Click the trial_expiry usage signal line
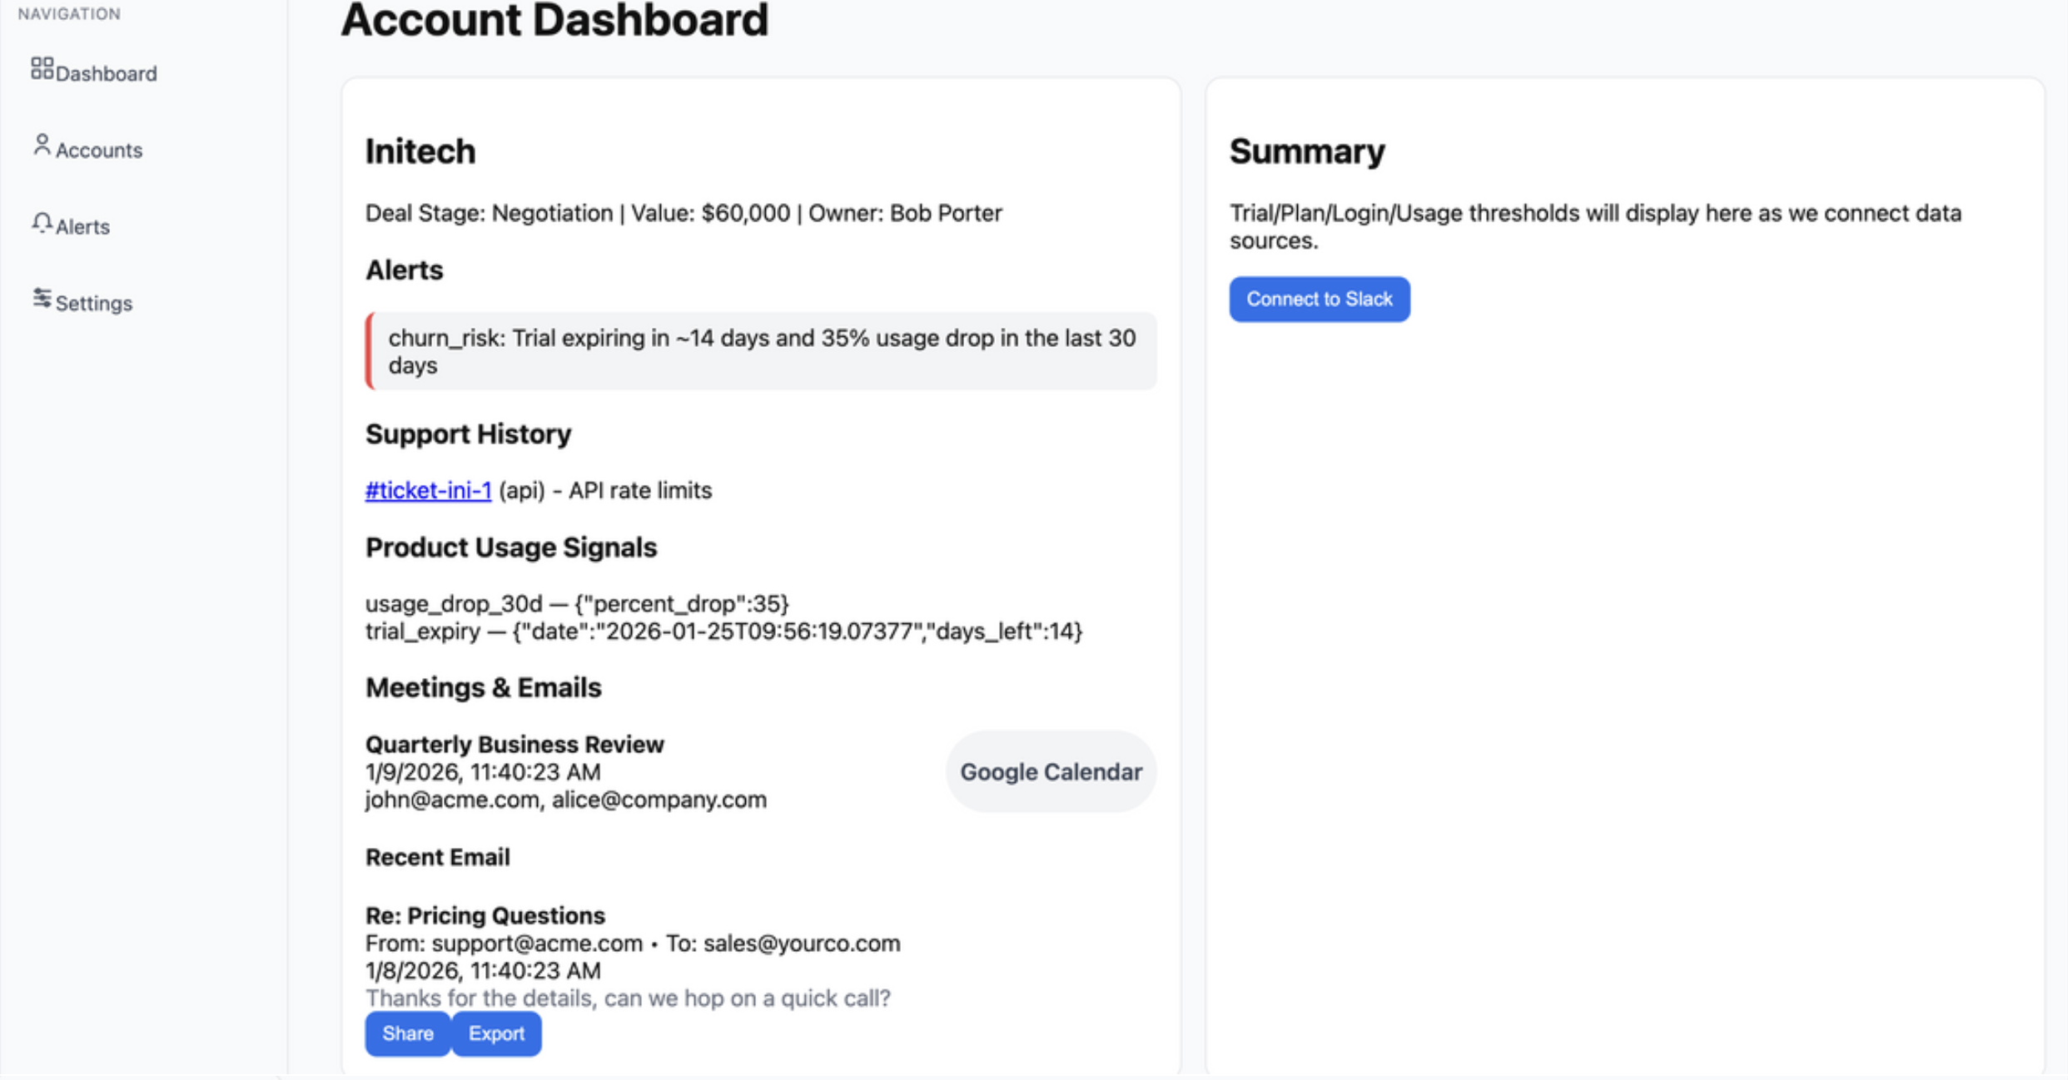The width and height of the screenshot is (2068, 1080). [723, 632]
